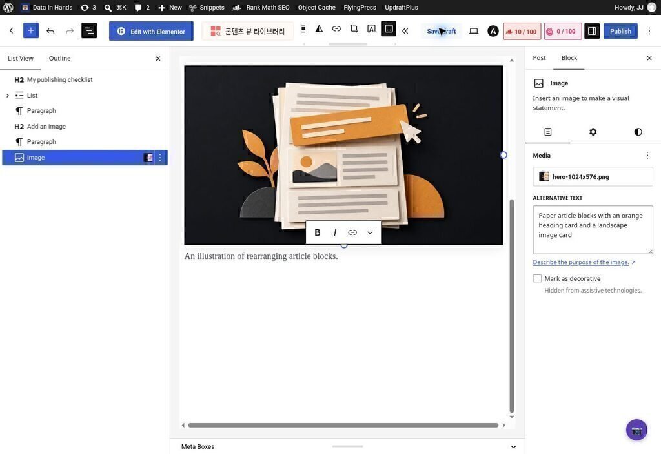Open the Media panel options menu
Viewport: 661px width, 454px height.
pyautogui.click(x=647, y=155)
